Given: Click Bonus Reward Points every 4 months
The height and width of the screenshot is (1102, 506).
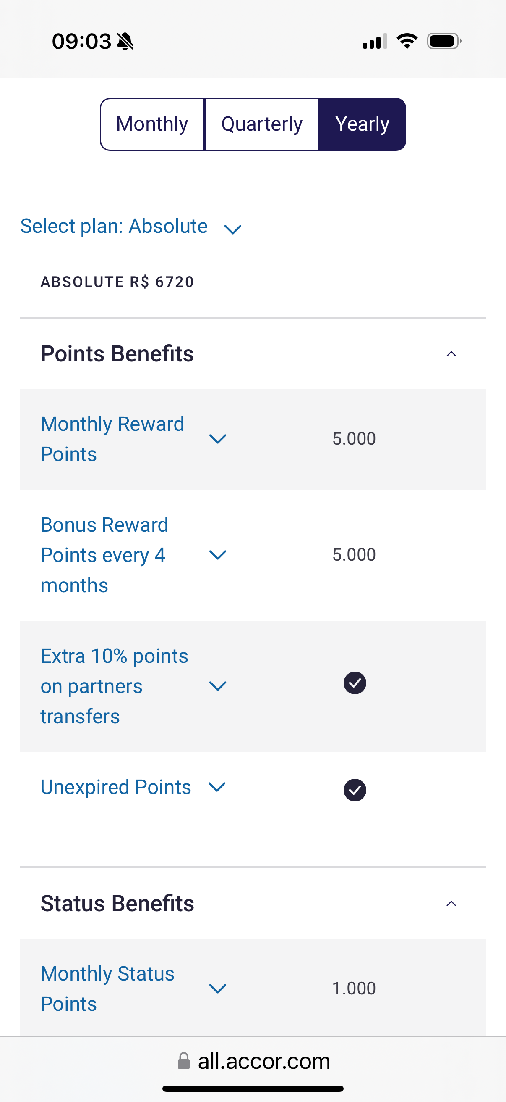Looking at the screenshot, I should 104,555.
